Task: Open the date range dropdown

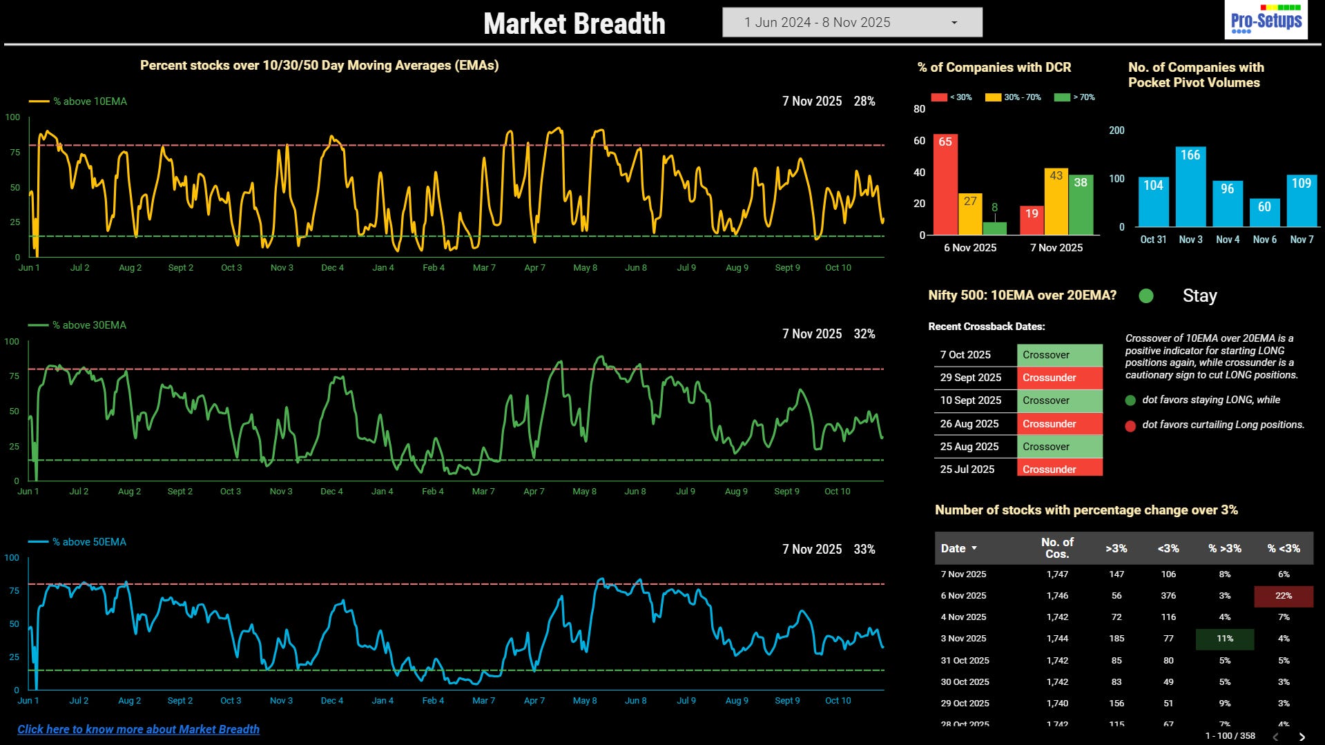Action: pyautogui.click(x=852, y=22)
